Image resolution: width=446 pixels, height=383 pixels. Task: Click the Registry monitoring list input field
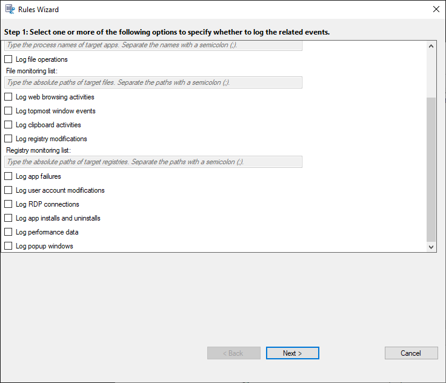(x=153, y=162)
